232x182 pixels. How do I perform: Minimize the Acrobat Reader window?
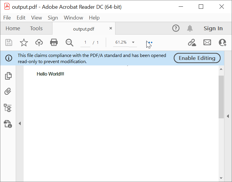coord(181,7)
